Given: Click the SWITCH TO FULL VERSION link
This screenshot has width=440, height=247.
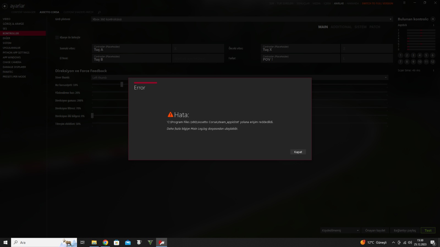Looking at the screenshot, I should pyautogui.click(x=377, y=4).
